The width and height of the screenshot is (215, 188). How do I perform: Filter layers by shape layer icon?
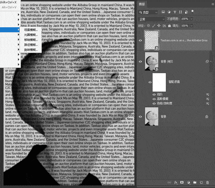(180, 12)
